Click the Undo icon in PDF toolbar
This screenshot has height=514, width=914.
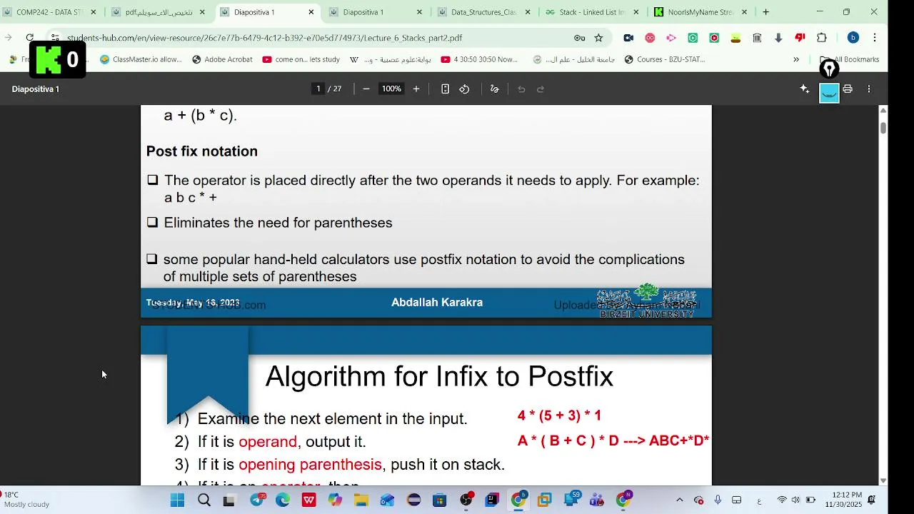tap(521, 89)
